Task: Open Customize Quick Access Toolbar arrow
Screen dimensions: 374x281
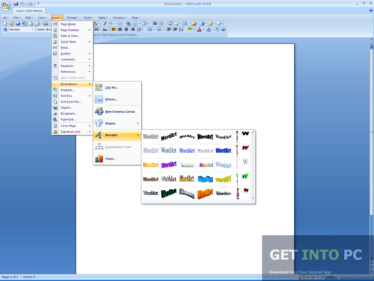Action: 38,3
